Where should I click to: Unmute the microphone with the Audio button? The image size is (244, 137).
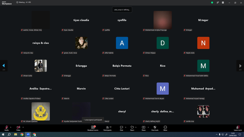pyautogui.click(x=6, y=128)
